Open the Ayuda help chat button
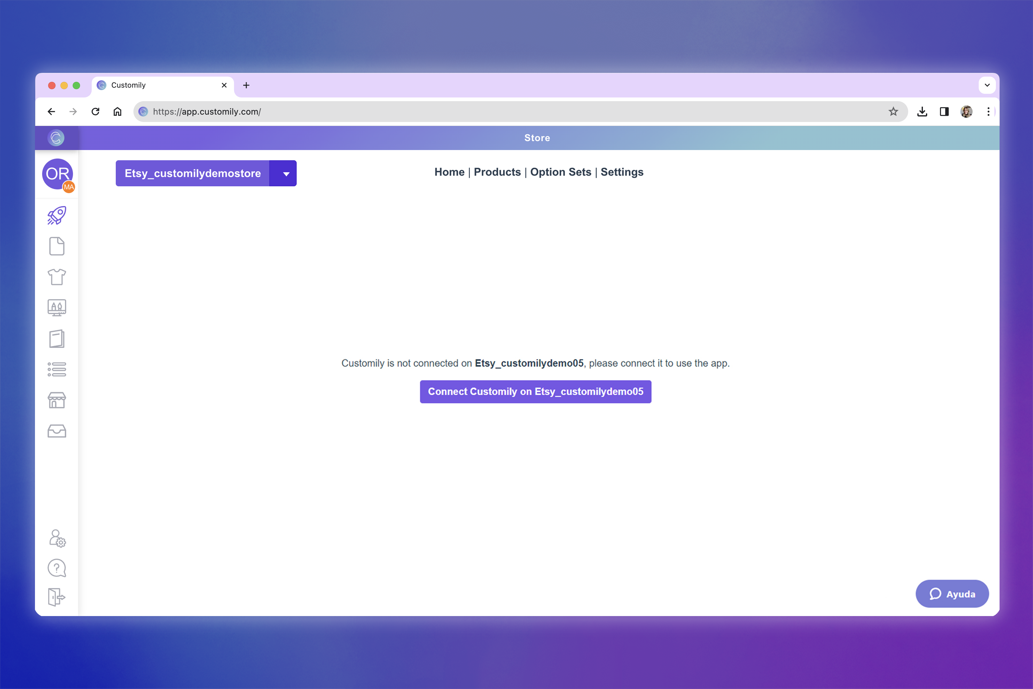This screenshot has width=1033, height=689. 952,594
